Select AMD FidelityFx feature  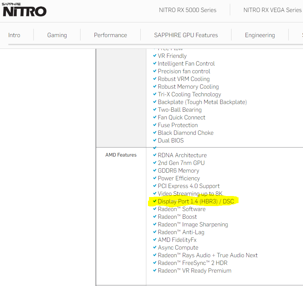pos(177,240)
